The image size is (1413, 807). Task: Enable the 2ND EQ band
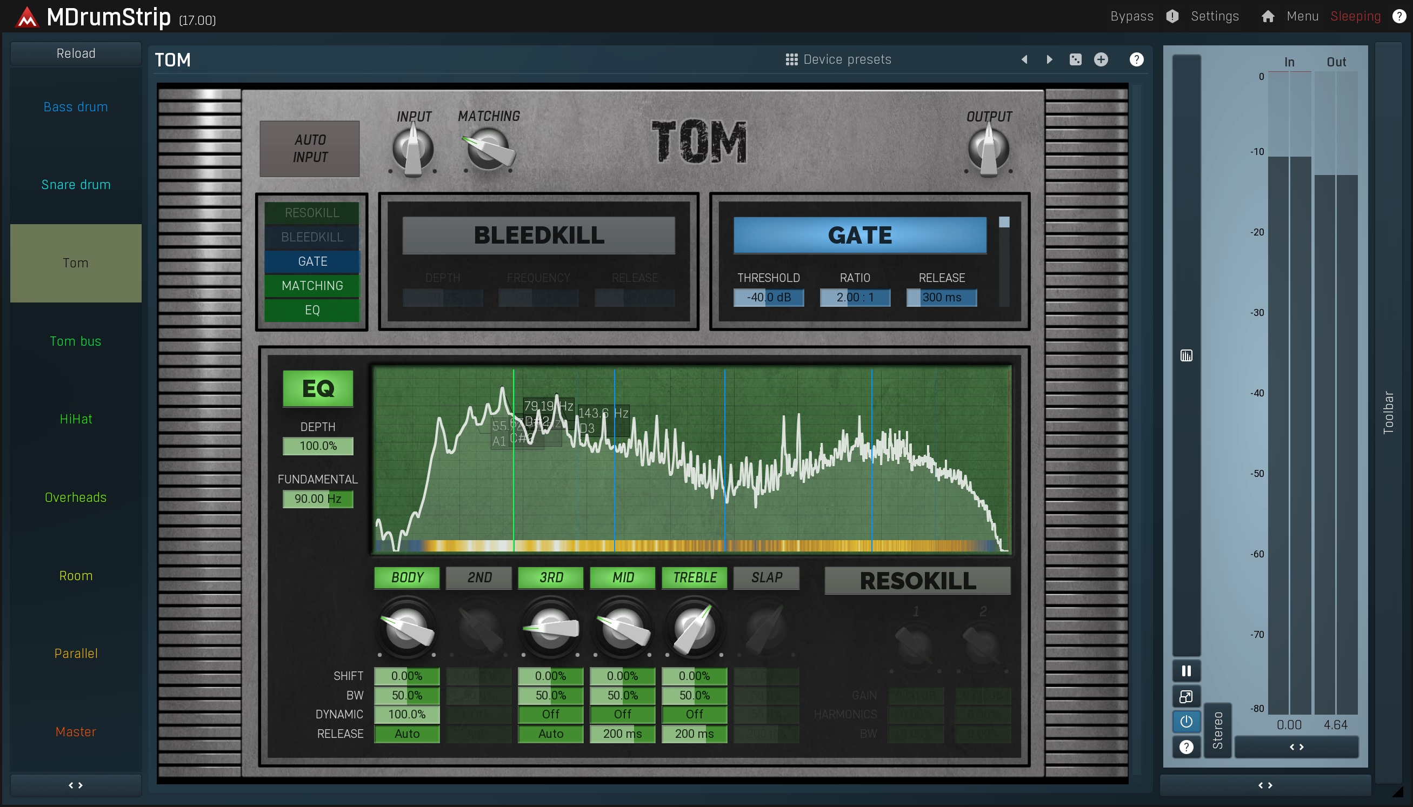point(479,577)
